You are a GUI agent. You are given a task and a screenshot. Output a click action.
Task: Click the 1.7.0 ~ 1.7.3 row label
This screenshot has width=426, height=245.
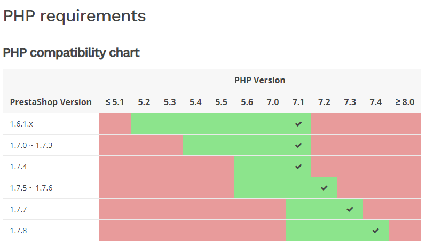click(31, 145)
